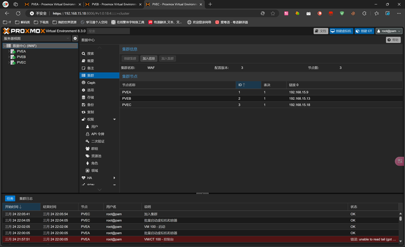Open the 二次验证 two-factor item
The width and height of the screenshot is (405, 247).
[x=99, y=141]
